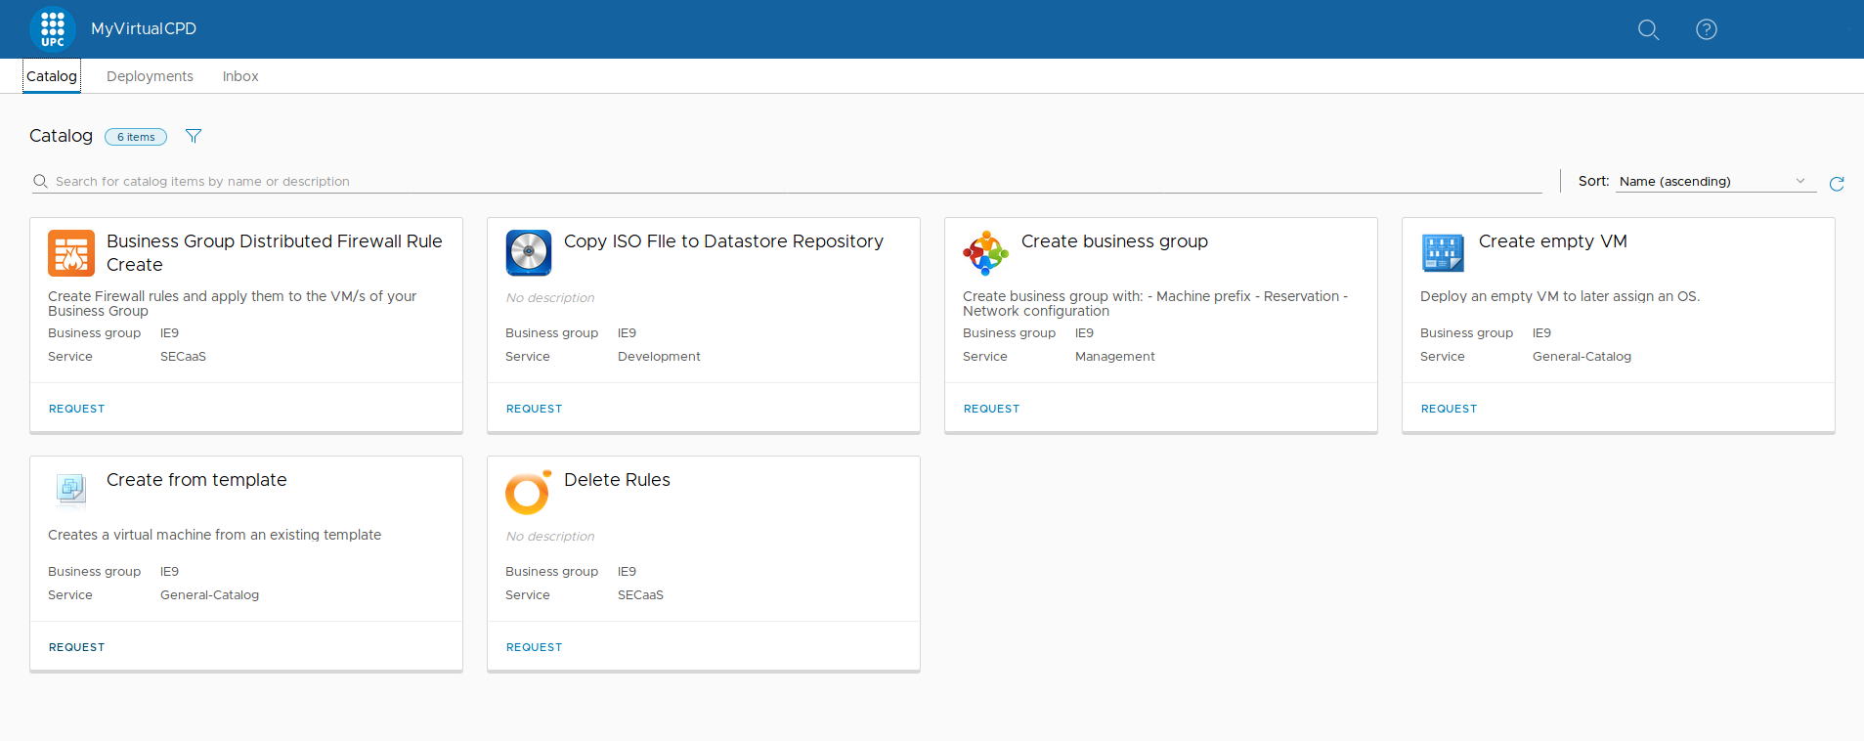
Task: Open the Create business group title
Action: click(1114, 241)
